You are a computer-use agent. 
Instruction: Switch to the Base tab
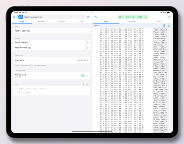tap(22, 21)
